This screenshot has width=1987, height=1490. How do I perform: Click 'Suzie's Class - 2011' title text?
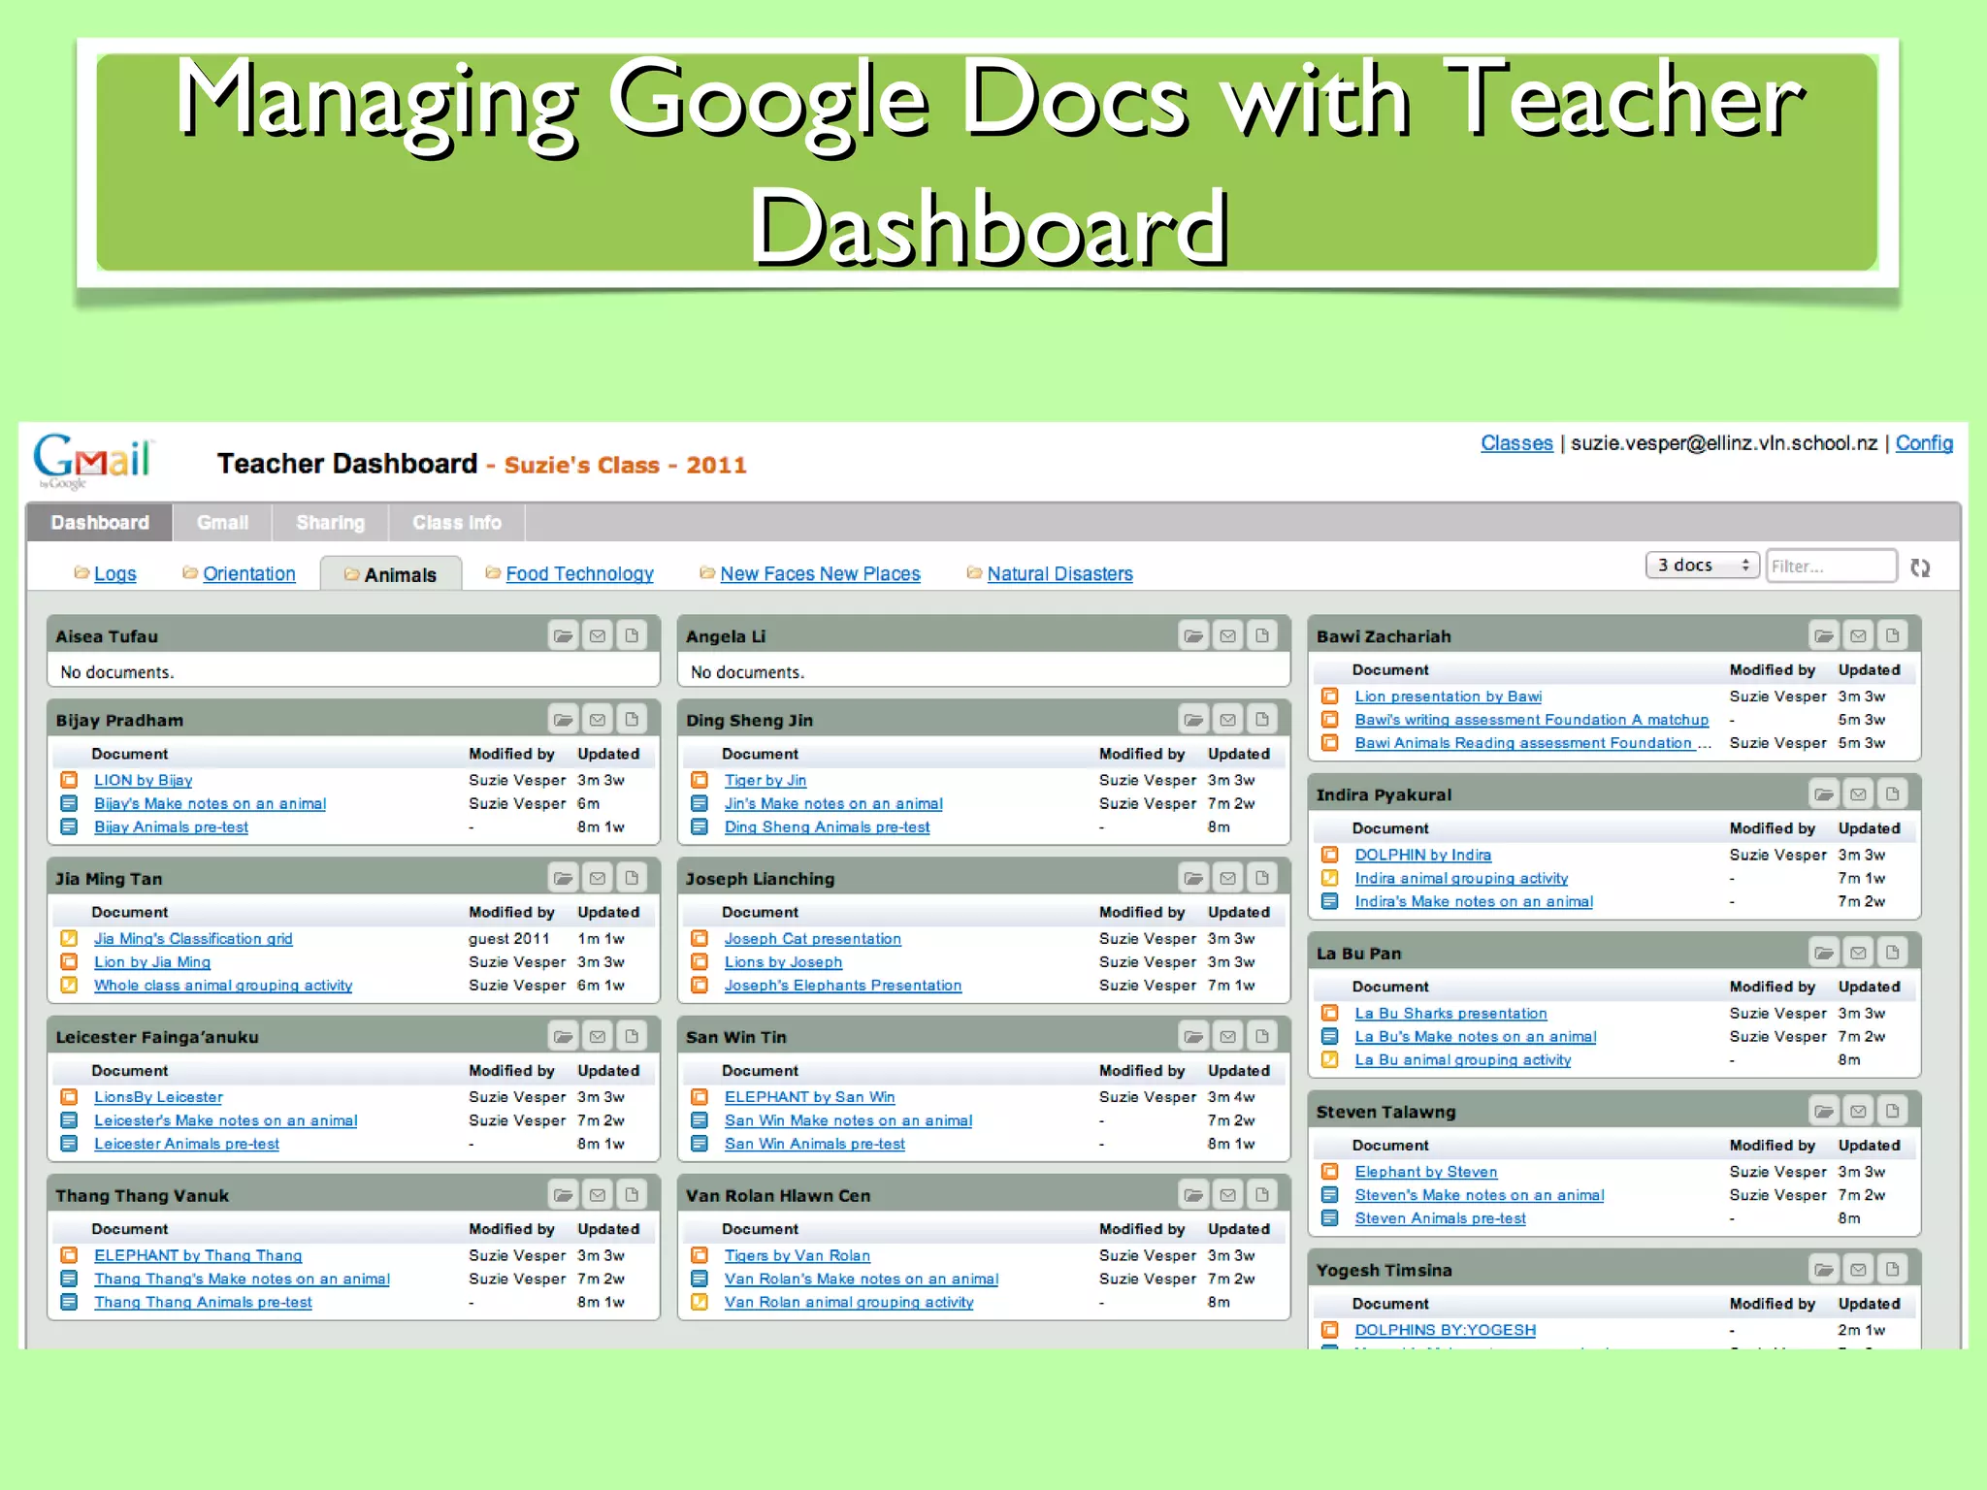(626, 465)
